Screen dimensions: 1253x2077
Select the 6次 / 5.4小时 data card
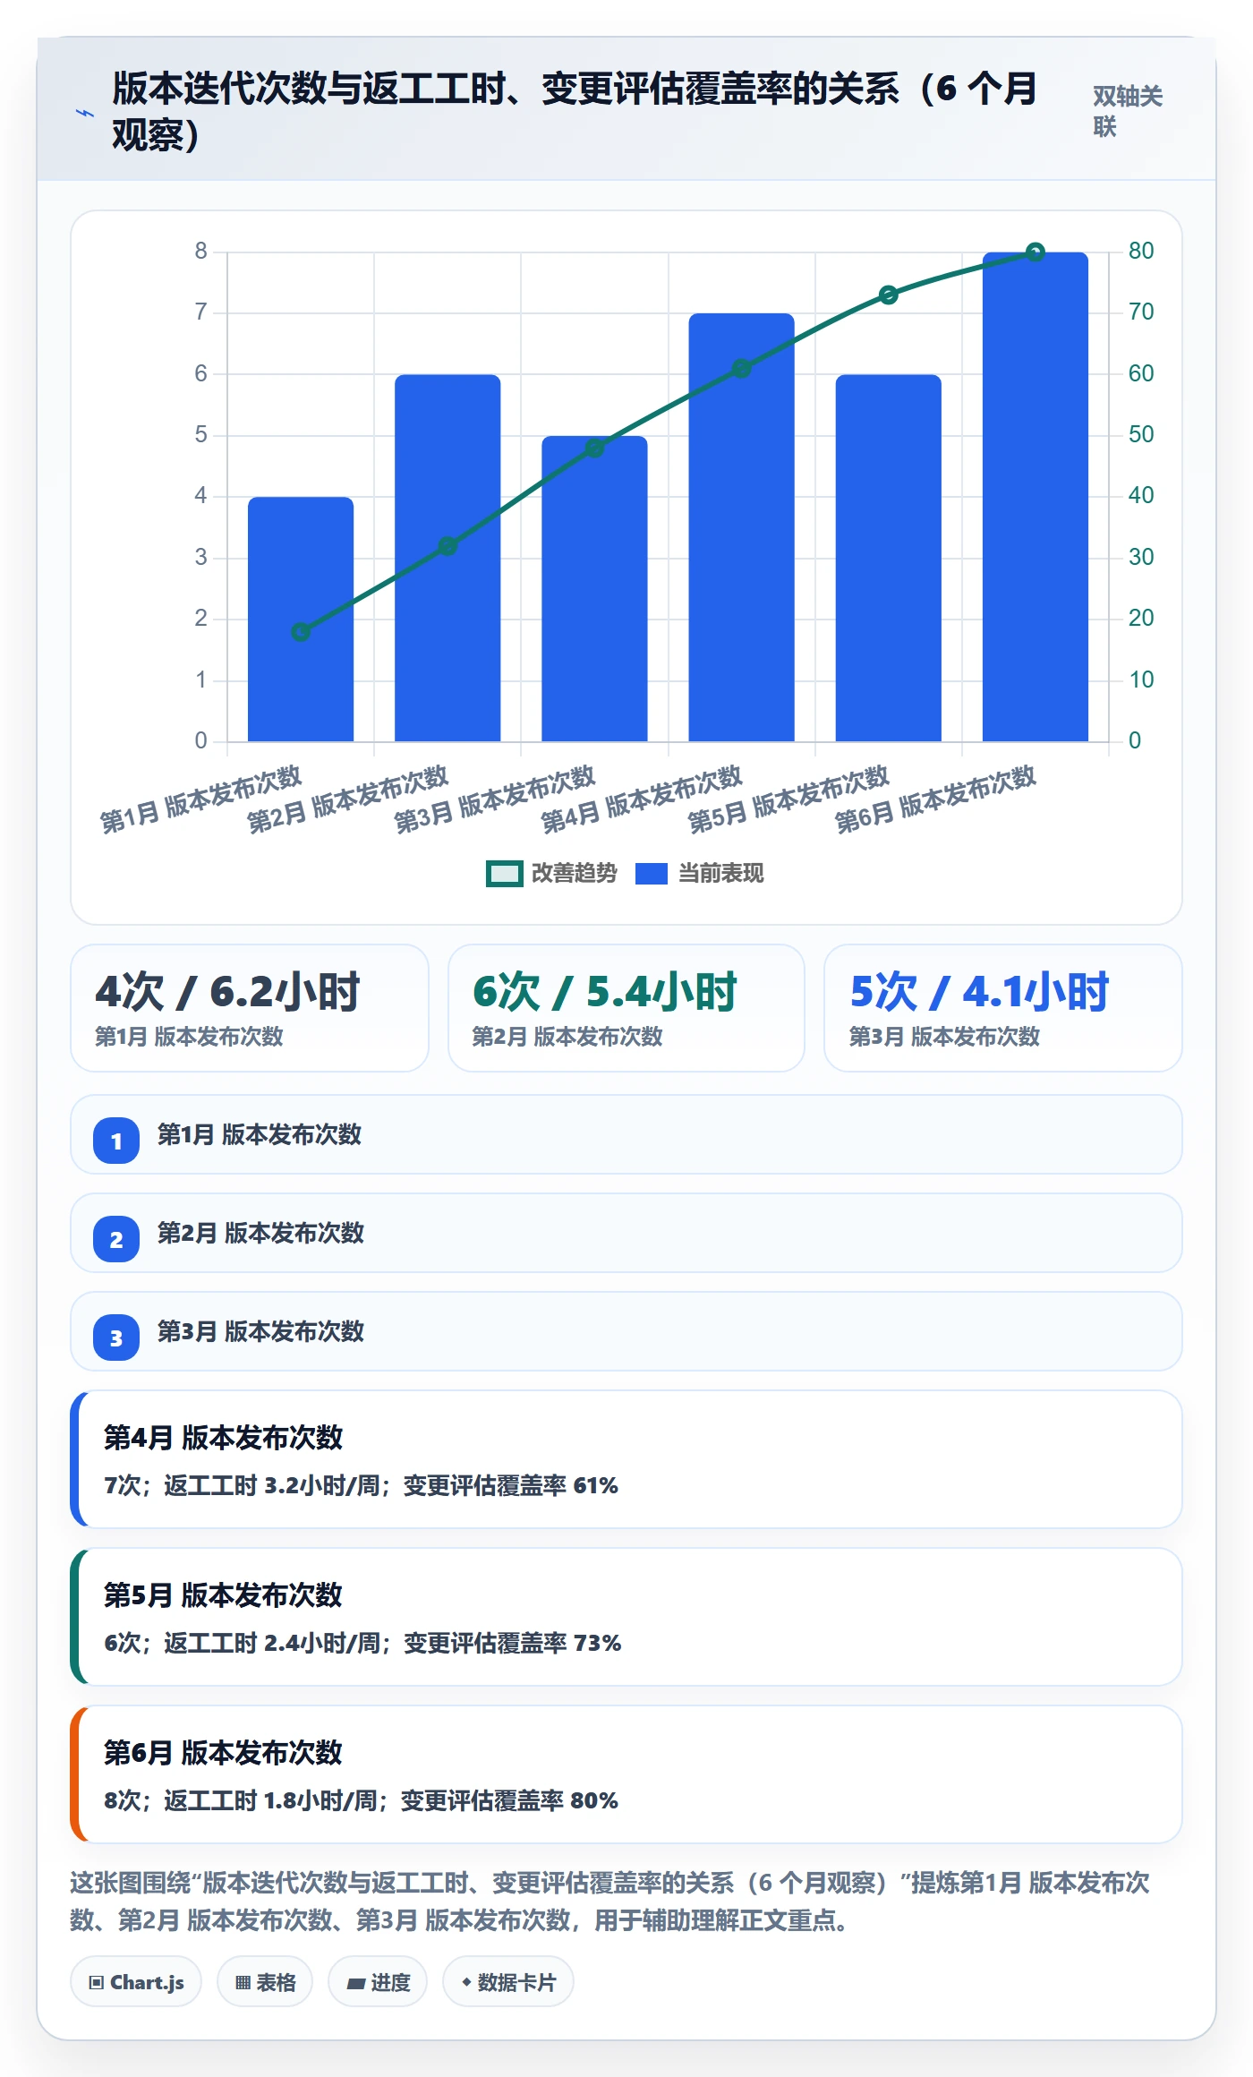pyautogui.click(x=626, y=1008)
